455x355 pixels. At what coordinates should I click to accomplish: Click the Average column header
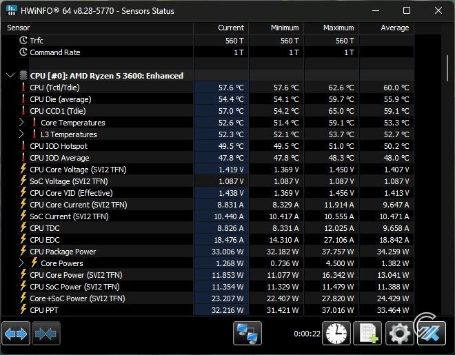(x=386, y=28)
